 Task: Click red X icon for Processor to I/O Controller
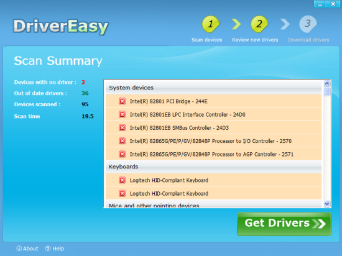(122, 141)
